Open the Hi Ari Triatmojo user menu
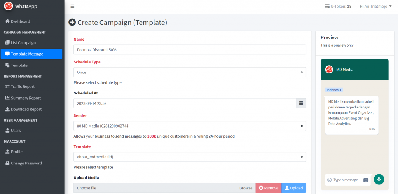The height and width of the screenshot is (194, 398). pos(375,6)
